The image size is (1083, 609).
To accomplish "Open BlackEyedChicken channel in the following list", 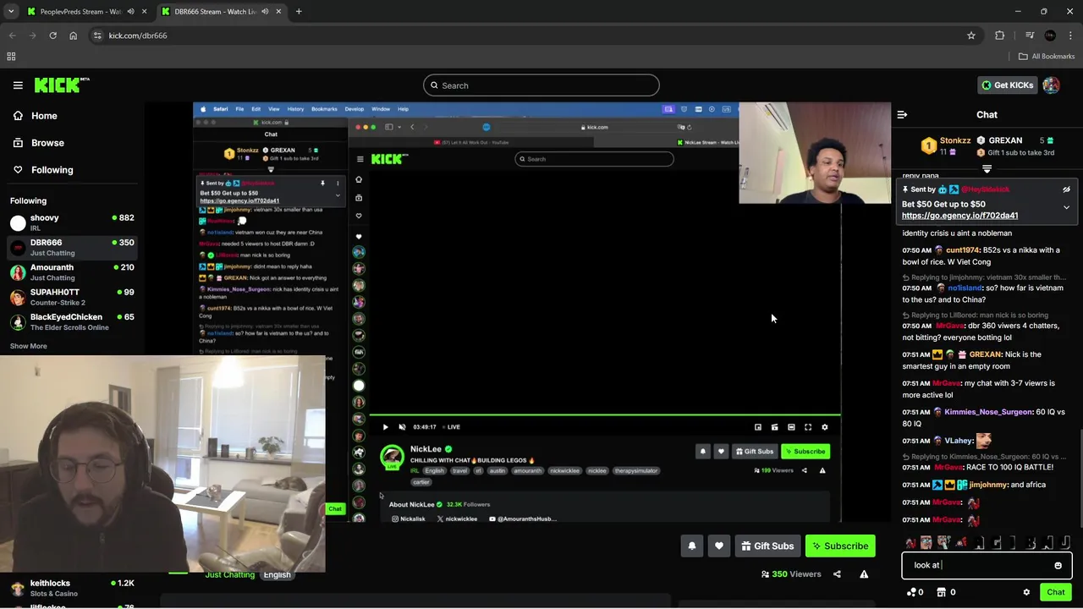I will click(x=72, y=321).
